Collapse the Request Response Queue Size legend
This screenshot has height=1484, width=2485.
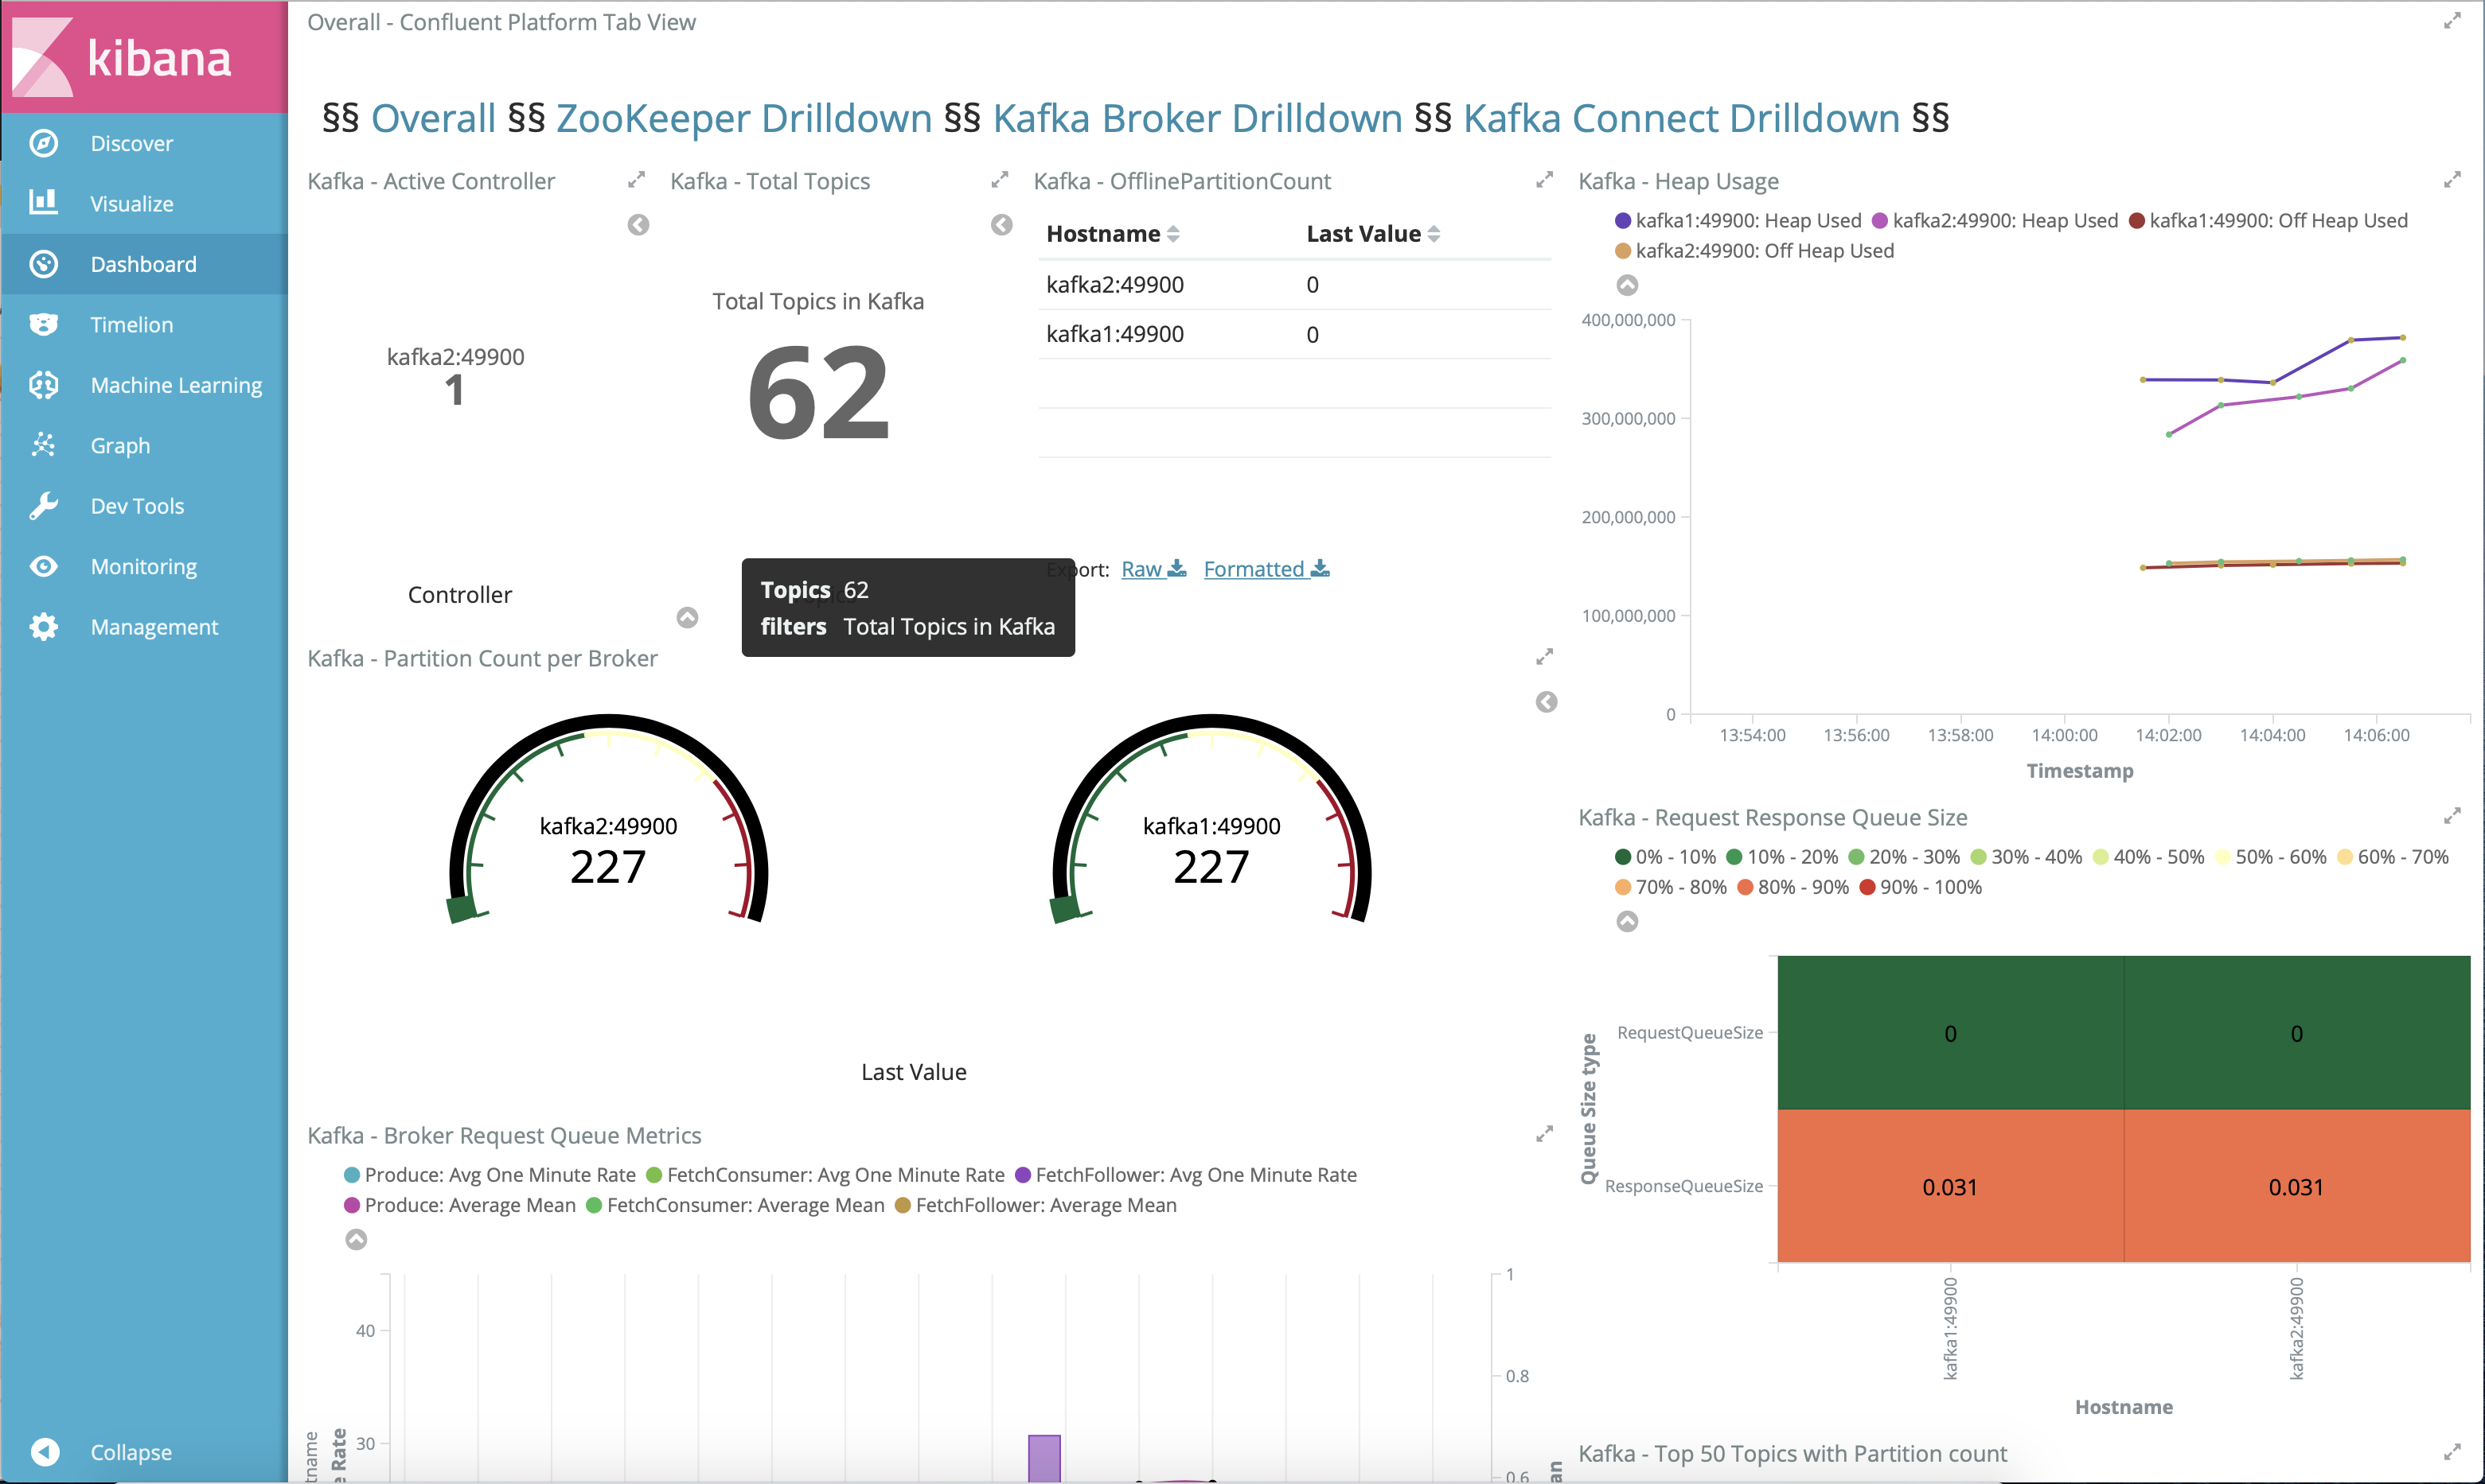pyautogui.click(x=1627, y=921)
